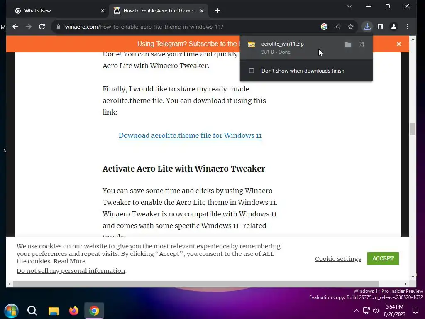Screen dimensions: 425x319
Task: Open taskbar Search
Action: [x=32, y=311]
